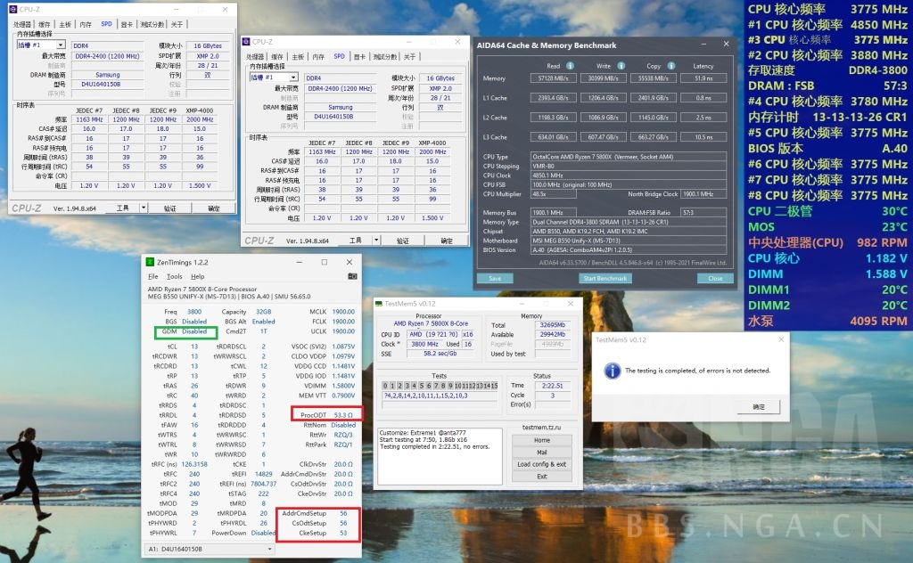Minimize the ZenTimings window
The height and width of the screenshot is (563, 913).
(x=298, y=262)
